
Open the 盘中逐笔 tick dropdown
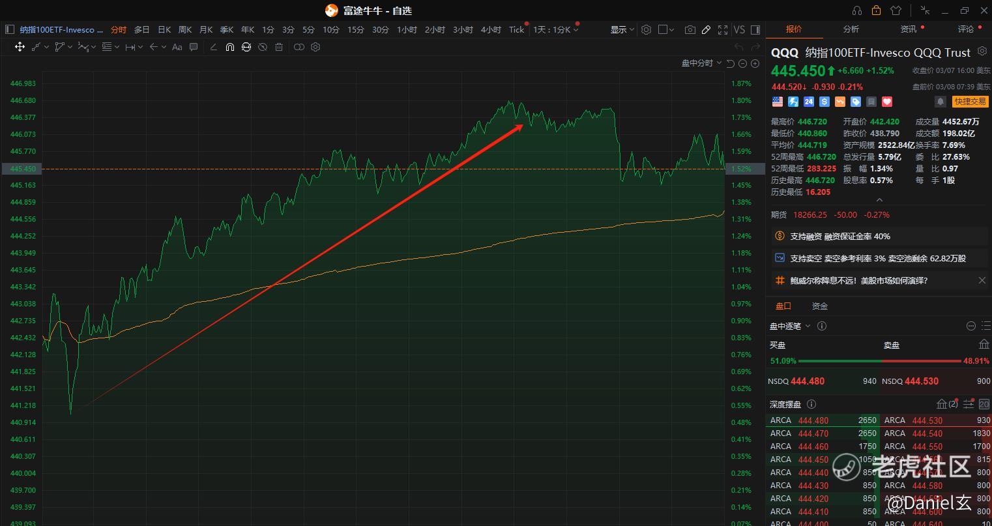(790, 326)
